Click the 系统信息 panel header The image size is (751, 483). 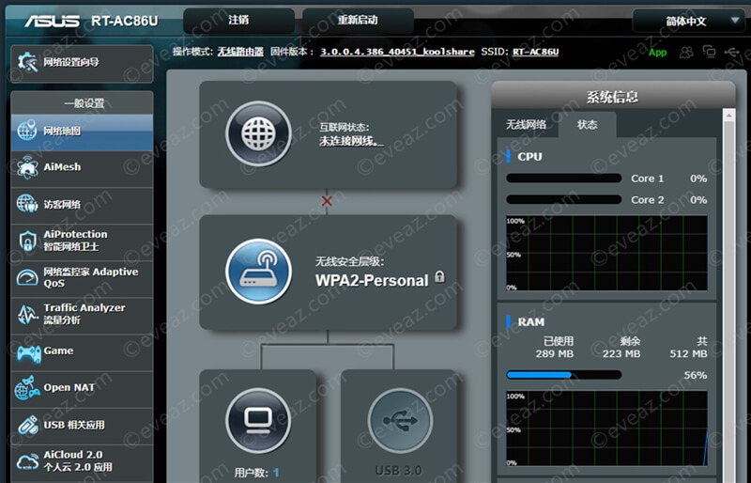coord(613,97)
